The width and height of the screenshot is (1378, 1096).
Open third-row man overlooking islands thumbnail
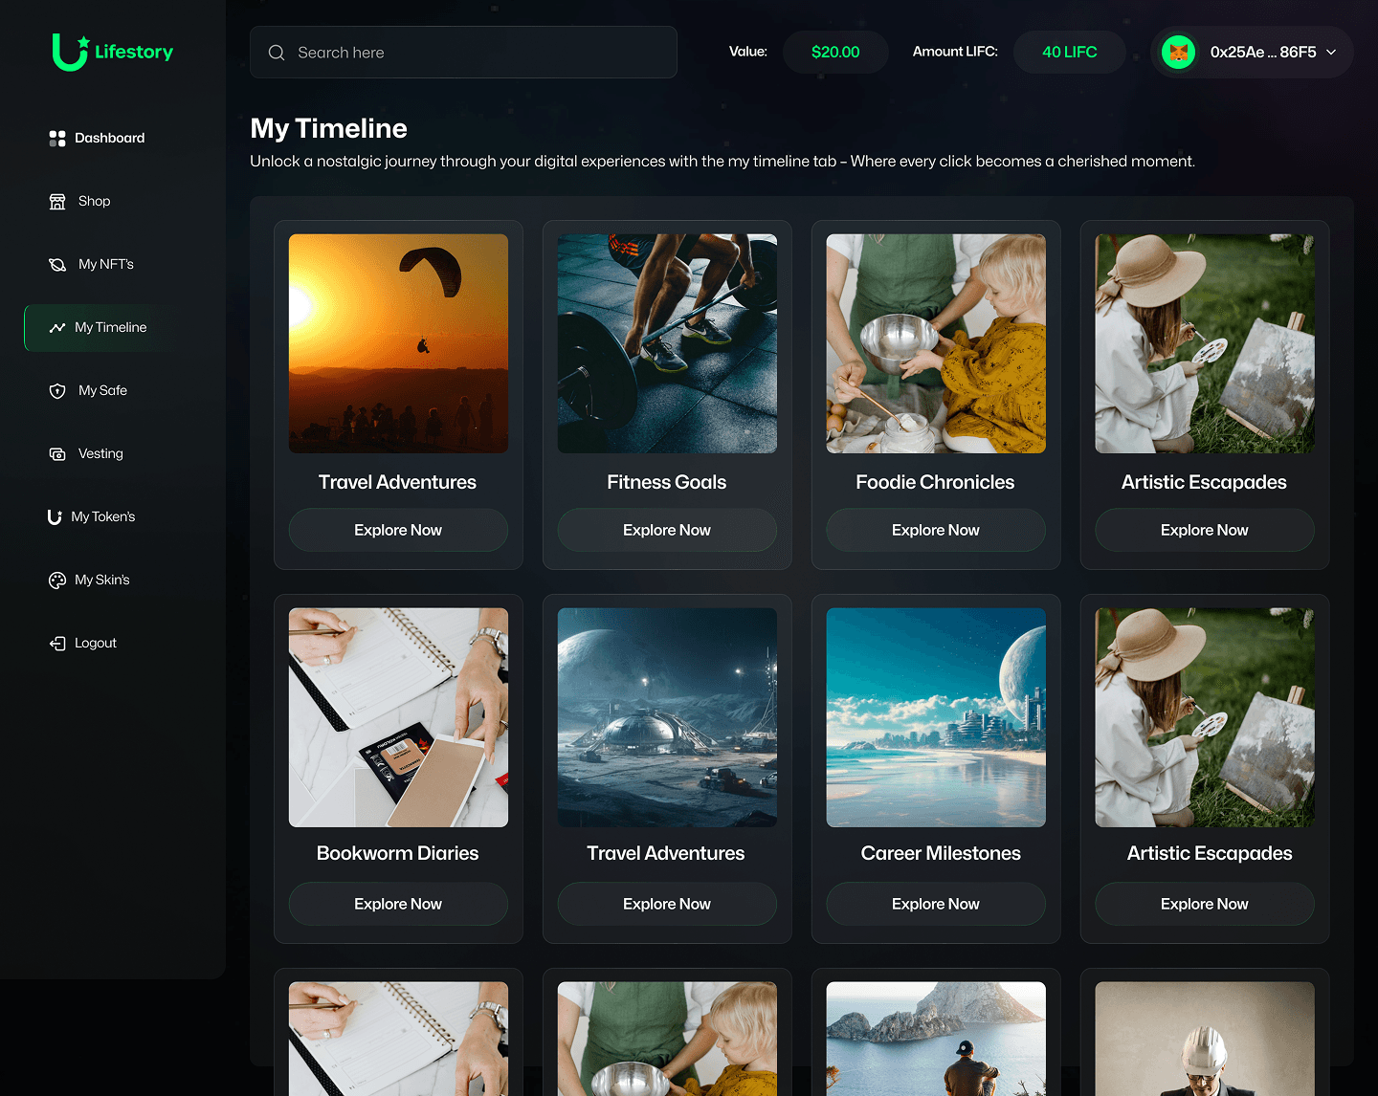936,1039
